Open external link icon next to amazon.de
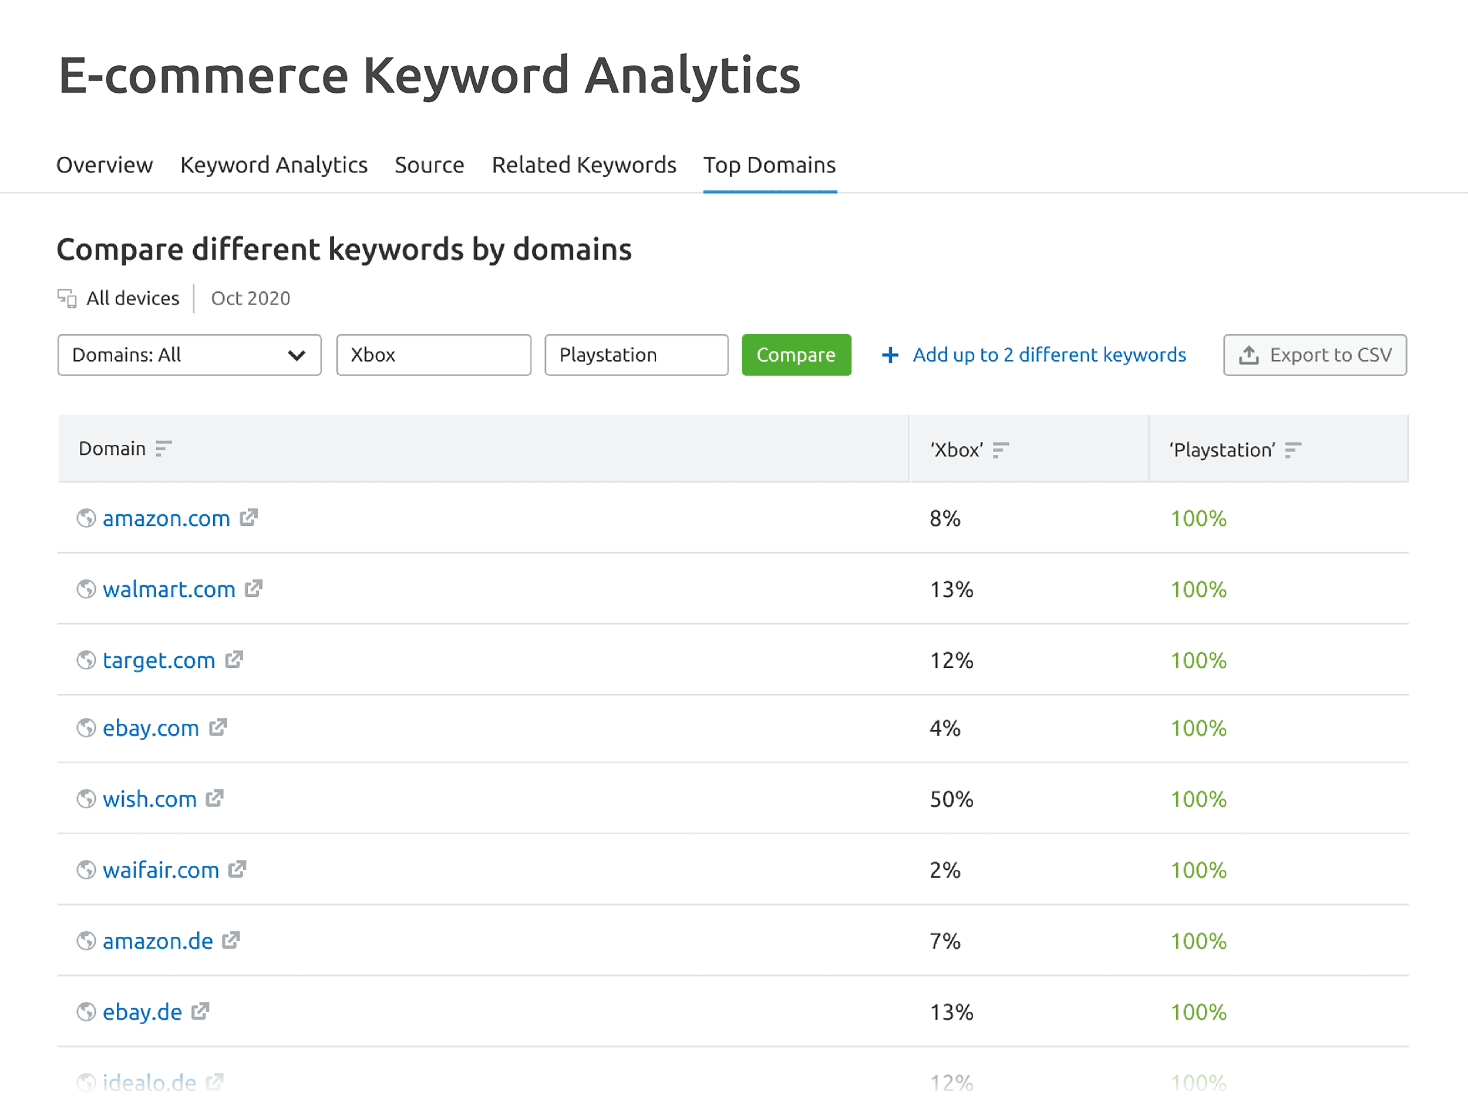The height and width of the screenshot is (1117, 1468). click(231, 940)
